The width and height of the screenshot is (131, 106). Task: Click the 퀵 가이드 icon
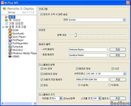click(6, 20)
